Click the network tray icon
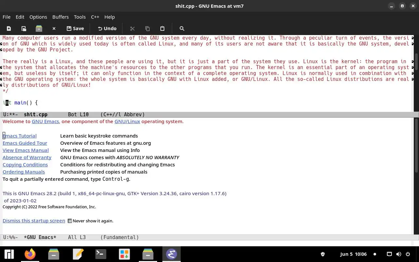 point(389,254)
